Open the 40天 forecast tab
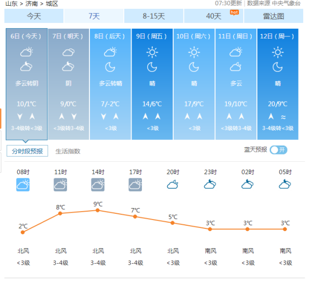This screenshot has height=283, width=312. [x=214, y=16]
